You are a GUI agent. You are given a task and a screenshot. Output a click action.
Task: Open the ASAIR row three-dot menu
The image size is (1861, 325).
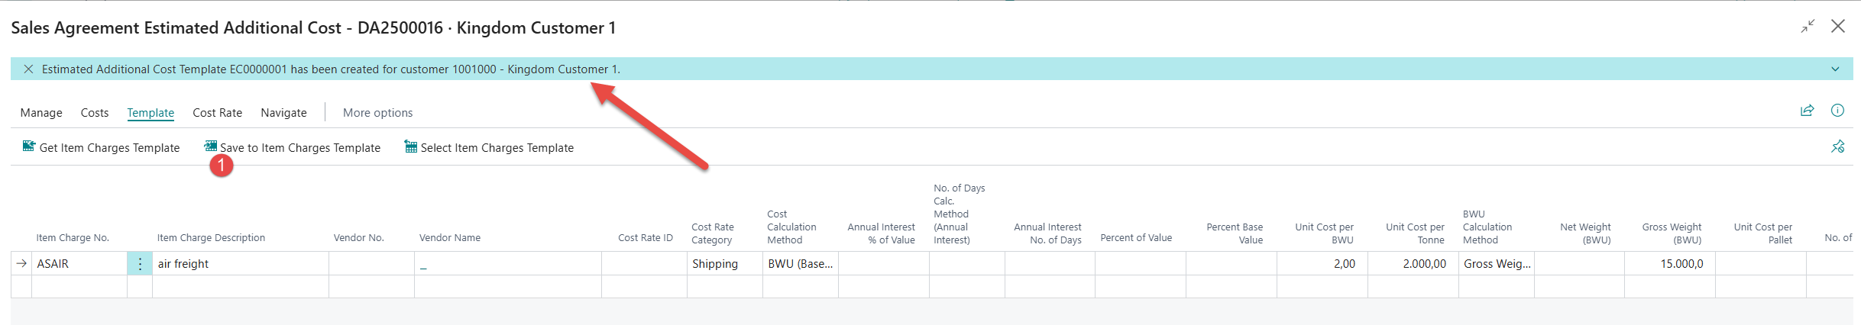(x=140, y=264)
